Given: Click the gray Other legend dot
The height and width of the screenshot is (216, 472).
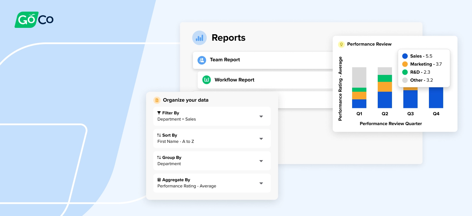Looking at the screenshot, I should pyautogui.click(x=405, y=80).
